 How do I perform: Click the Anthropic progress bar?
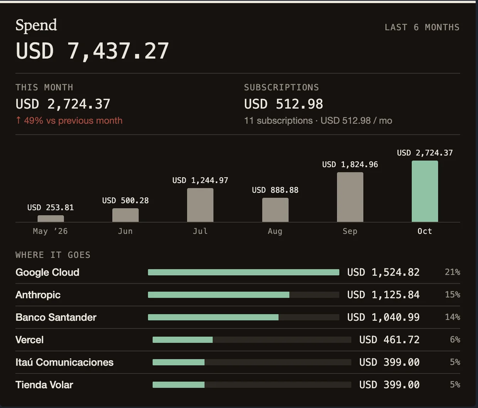[x=244, y=295]
